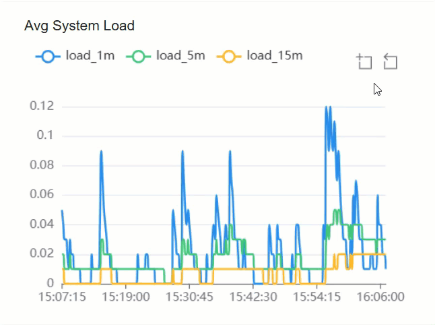Click the green load_5m legend marker
The image size is (435, 325).
138,56
